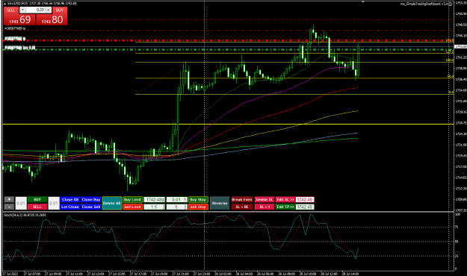
Task: Click the Delete SL button
Action: [x=265, y=200]
